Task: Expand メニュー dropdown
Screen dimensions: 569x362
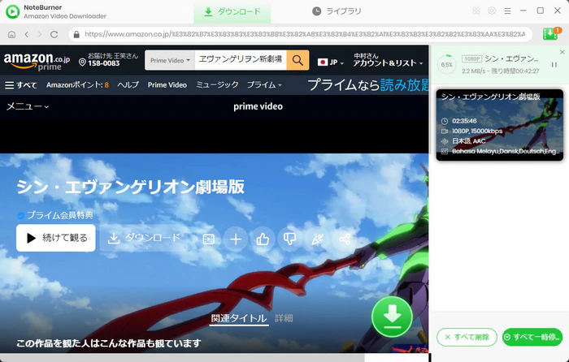Action: click(28, 106)
